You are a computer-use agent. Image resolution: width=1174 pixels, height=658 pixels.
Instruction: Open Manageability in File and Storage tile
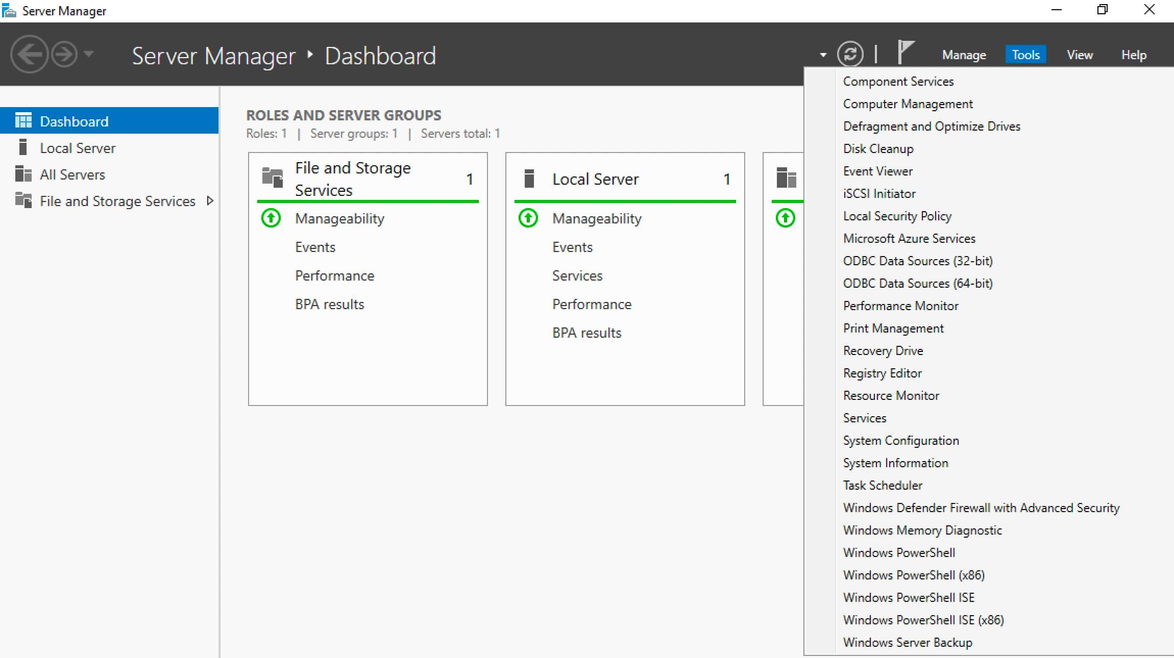coord(339,218)
